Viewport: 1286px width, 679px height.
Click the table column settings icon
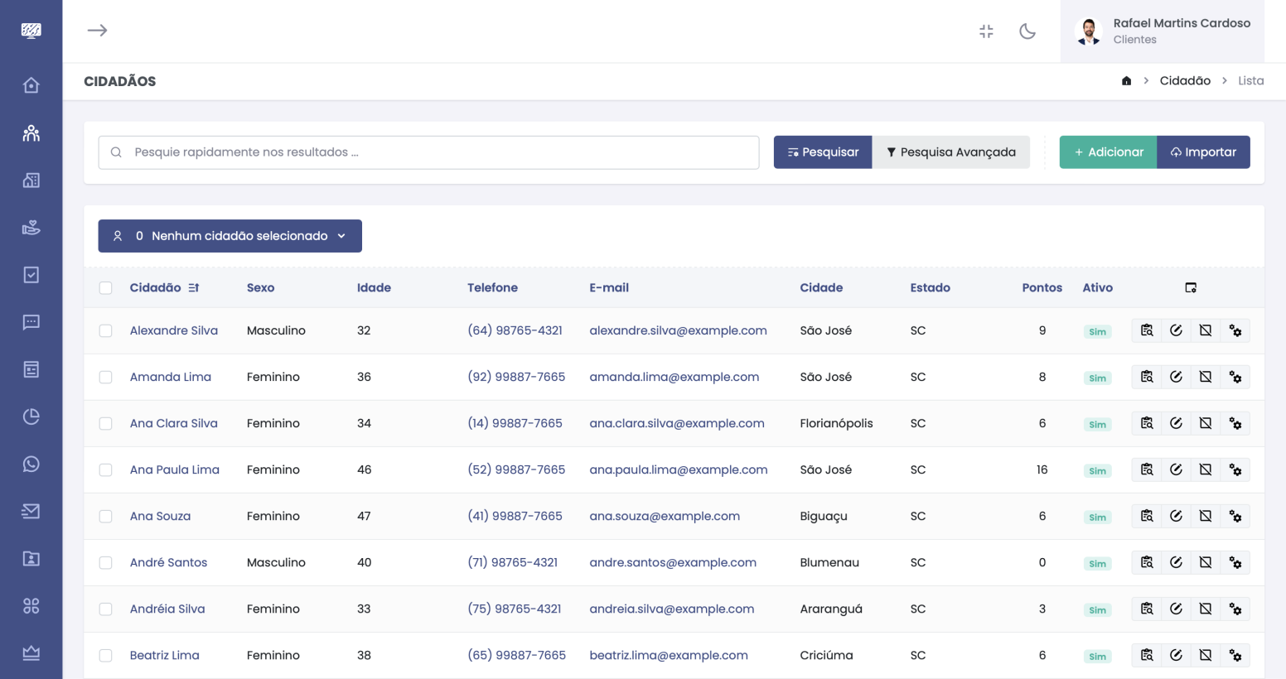coord(1191,287)
